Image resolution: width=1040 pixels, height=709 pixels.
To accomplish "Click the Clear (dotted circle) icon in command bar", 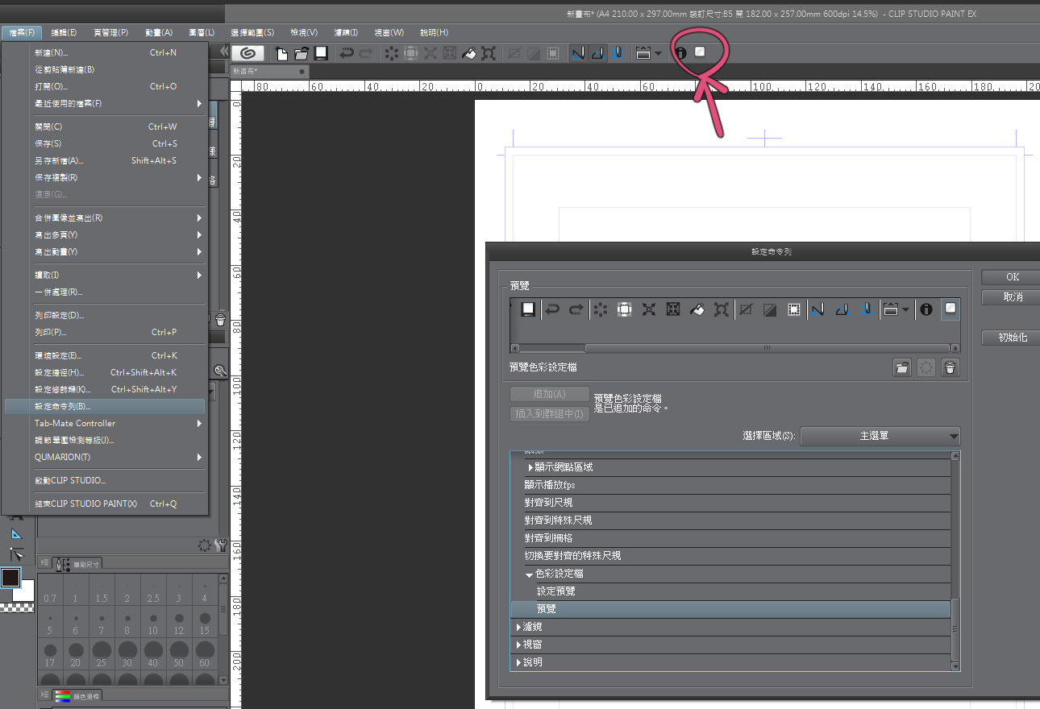I will [391, 53].
